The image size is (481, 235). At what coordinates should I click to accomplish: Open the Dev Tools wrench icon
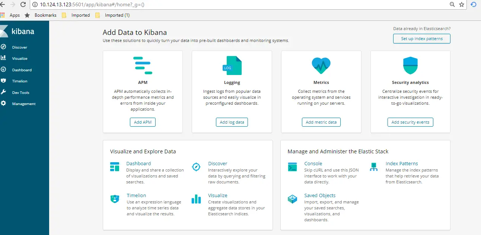(3, 92)
